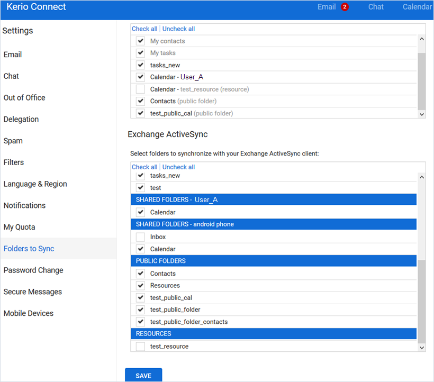The height and width of the screenshot is (382, 434).
Task: Collapse SHARED FOLDERS - android phone header
Action: point(274,224)
